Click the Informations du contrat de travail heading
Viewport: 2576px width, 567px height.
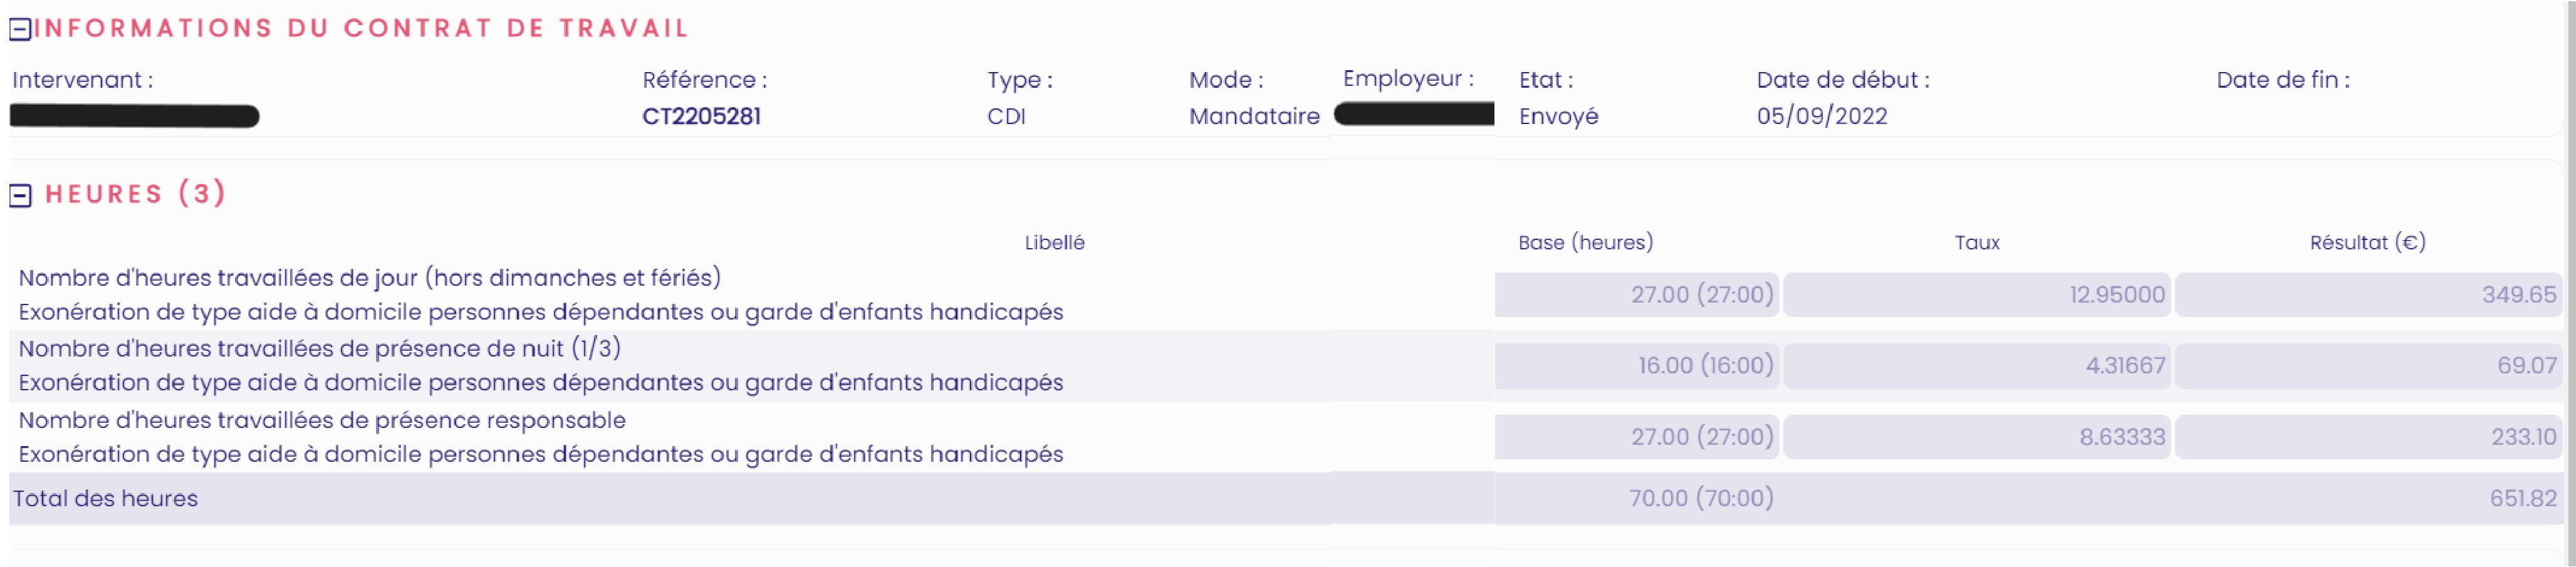pos(361,28)
